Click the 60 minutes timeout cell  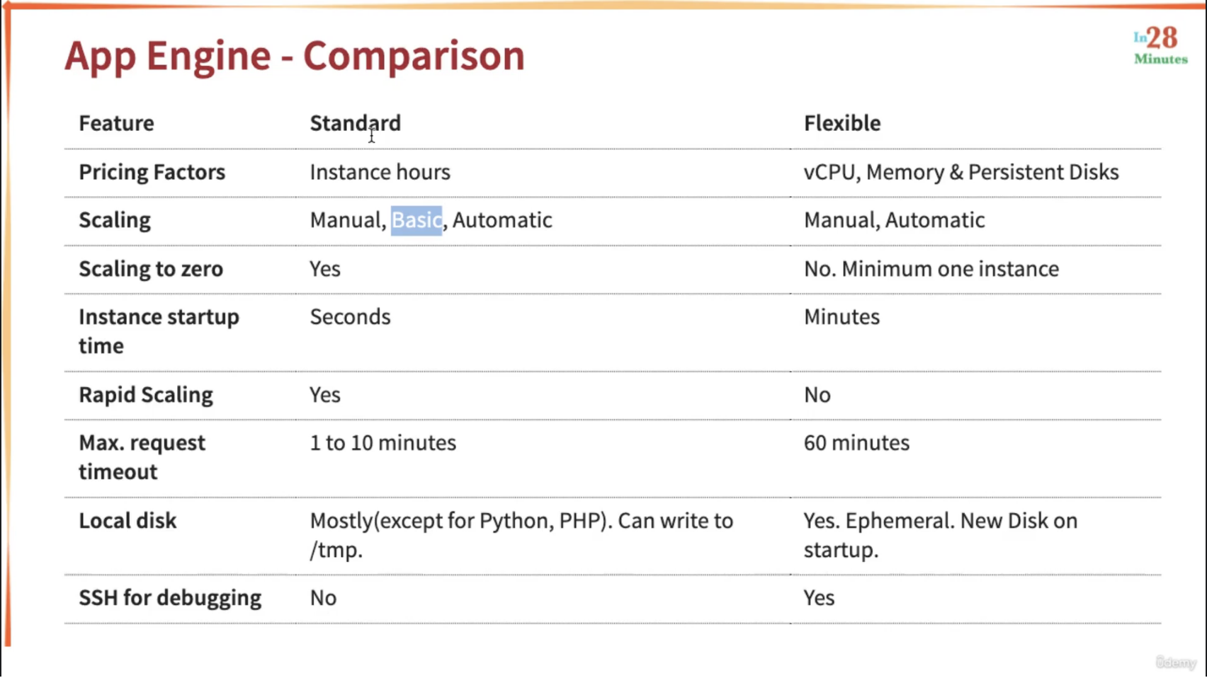click(x=856, y=443)
